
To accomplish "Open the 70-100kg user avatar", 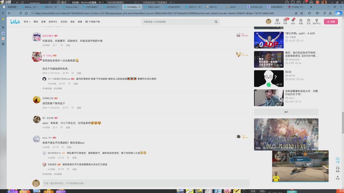I will pyautogui.click(x=37, y=57).
